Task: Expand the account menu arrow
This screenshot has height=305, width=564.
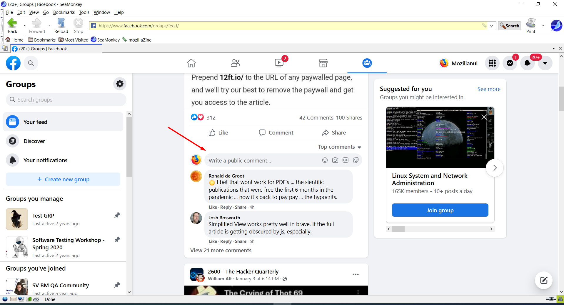Action: [x=545, y=63]
